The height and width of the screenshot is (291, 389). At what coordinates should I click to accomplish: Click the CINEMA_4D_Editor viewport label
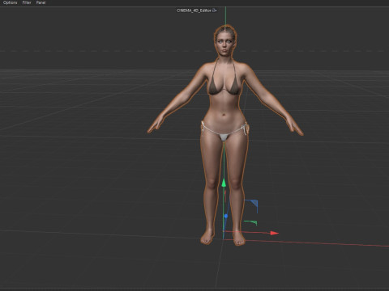pyautogui.click(x=194, y=11)
